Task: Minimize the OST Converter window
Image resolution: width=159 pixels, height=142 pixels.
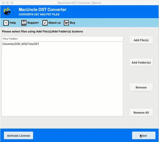Action: (x=8, y=3)
